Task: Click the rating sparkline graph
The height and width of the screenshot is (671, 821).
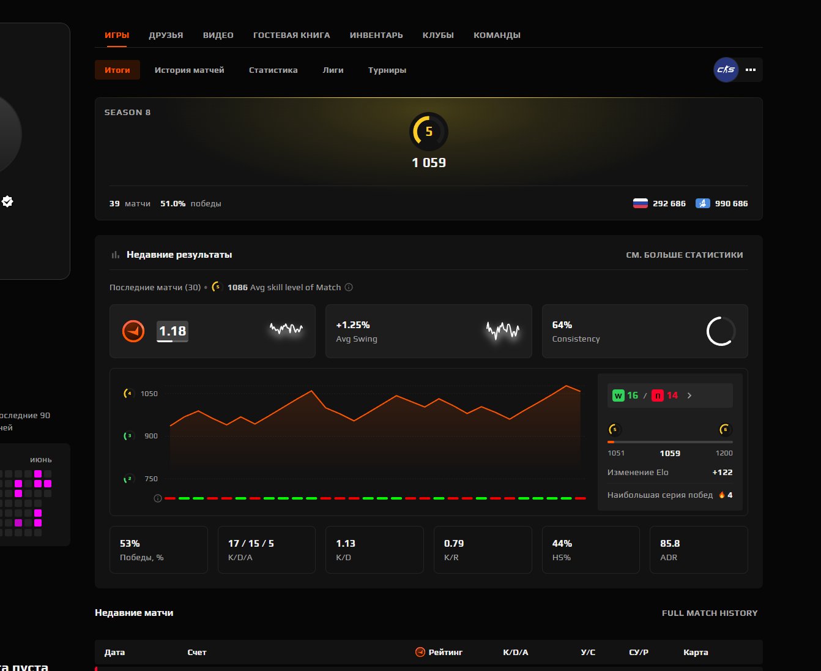Action: pos(286,329)
